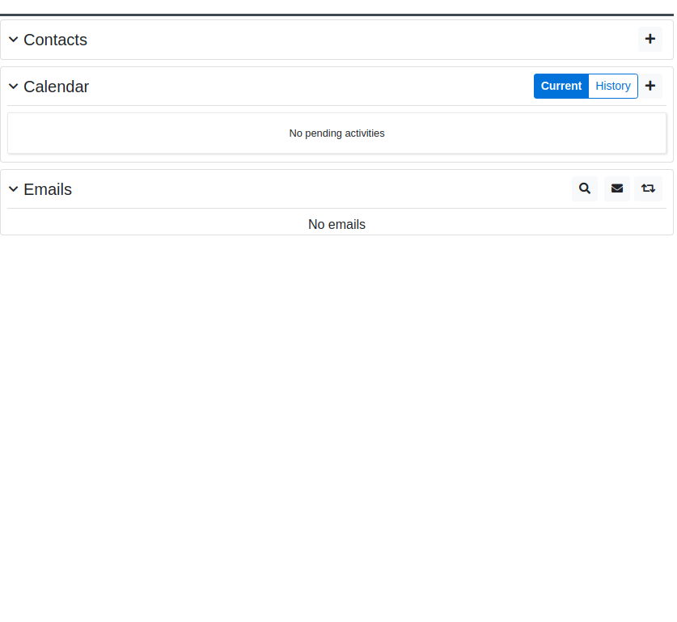Collapse the Calendar section chevron
This screenshot has height=622, width=677.
(x=14, y=87)
